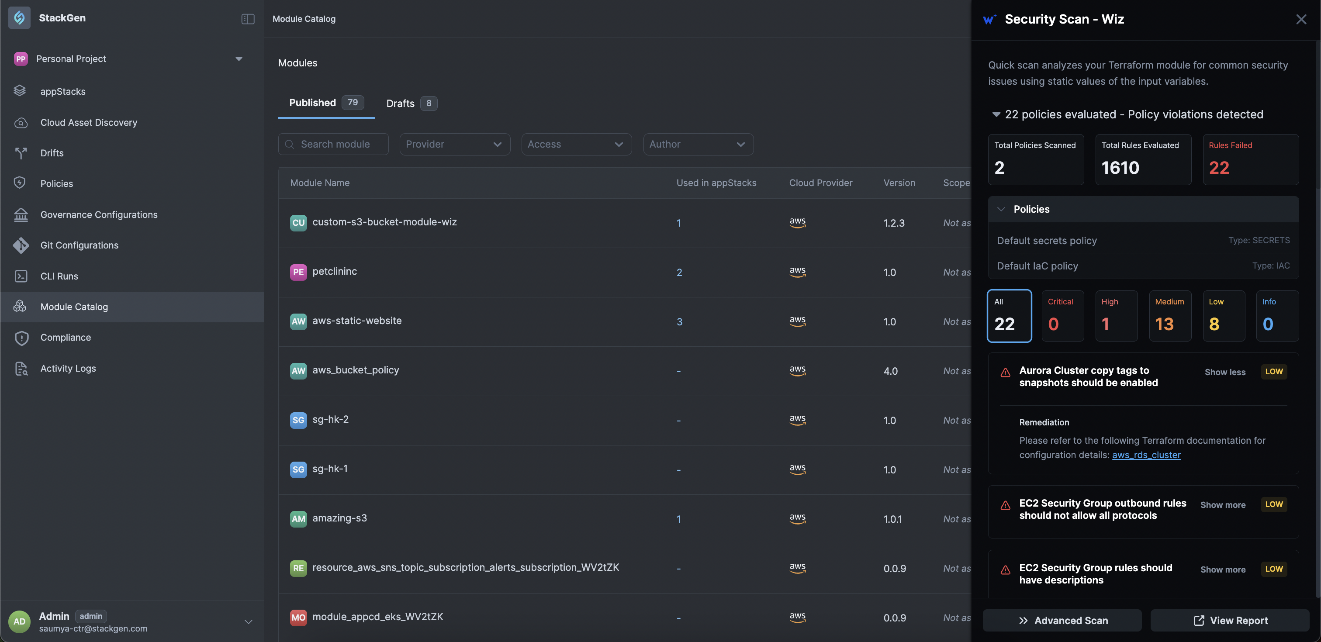Collapse the Policies section chevron

(x=1000, y=209)
